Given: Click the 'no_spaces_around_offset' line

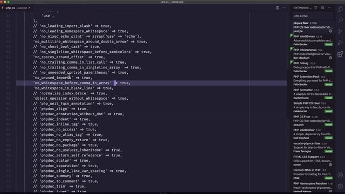Looking at the screenshot, I should tap(69, 57).
